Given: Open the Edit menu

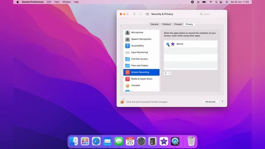Looking at the screenshot, I should pyautogui.click(x=49, y=2).
